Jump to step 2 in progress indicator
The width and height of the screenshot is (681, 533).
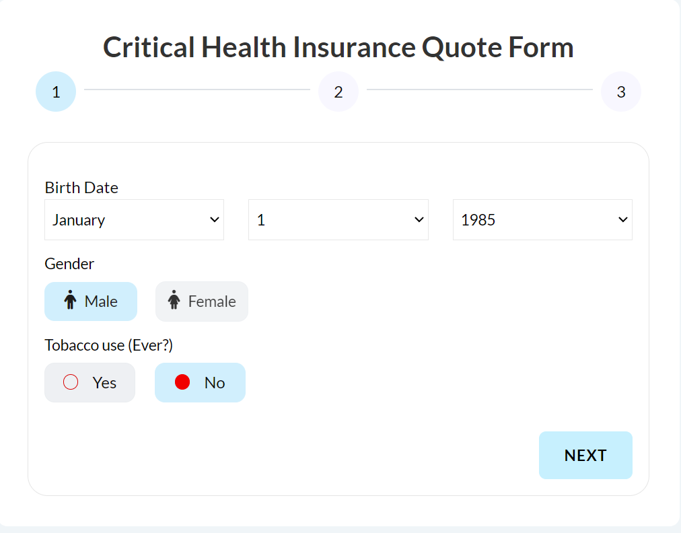pos(338,92)
